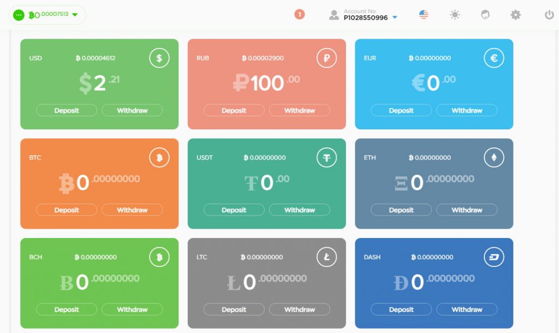Click the euro icon on EUR card
Screen dimensions: 559x333
pyautogui.click(x=493, y=58)
